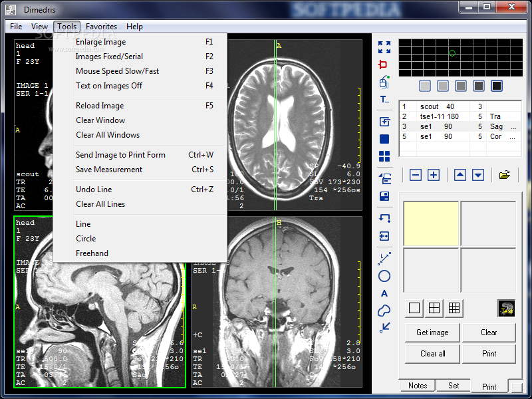Open the File menu

[16, 27]
